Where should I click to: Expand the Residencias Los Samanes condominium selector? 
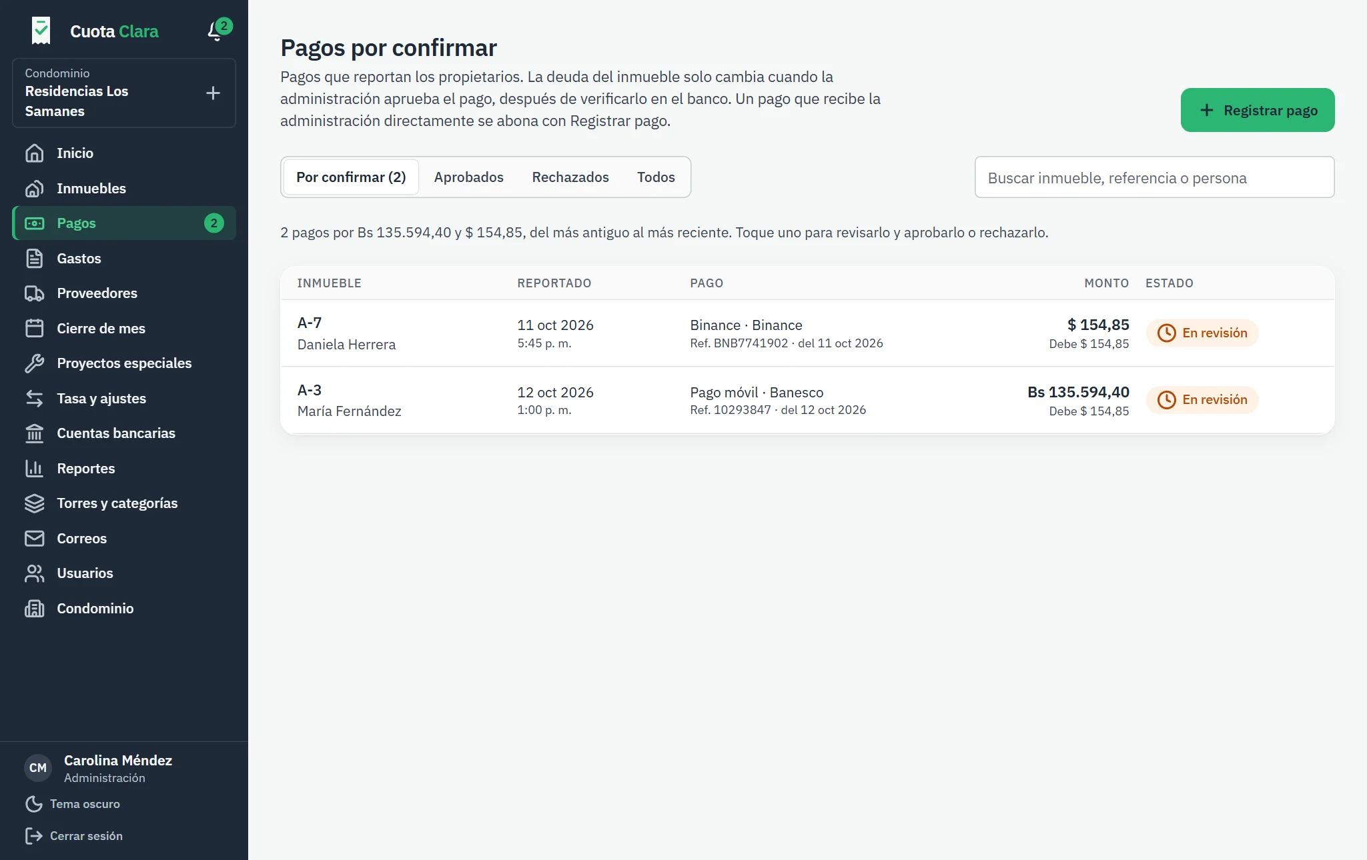pyautogui.click(x=124, y=93)
